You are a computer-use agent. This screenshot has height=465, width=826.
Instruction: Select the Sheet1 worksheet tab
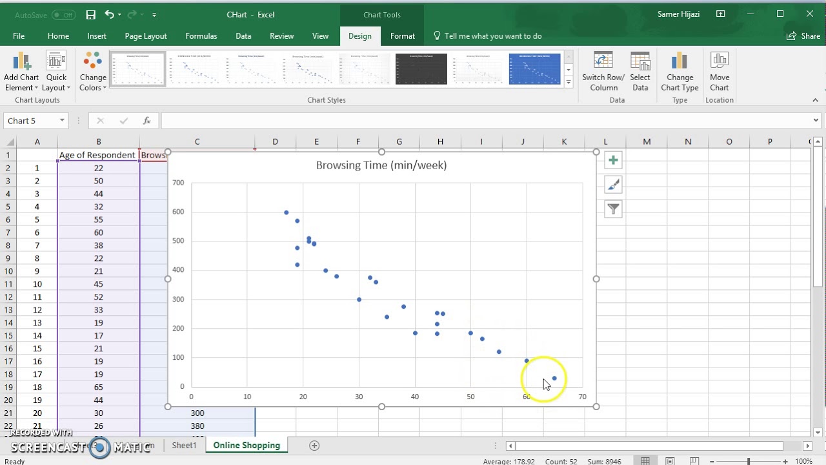pos(184,445)
